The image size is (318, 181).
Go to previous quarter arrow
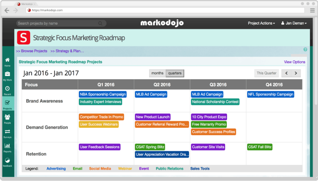[286, 73]
